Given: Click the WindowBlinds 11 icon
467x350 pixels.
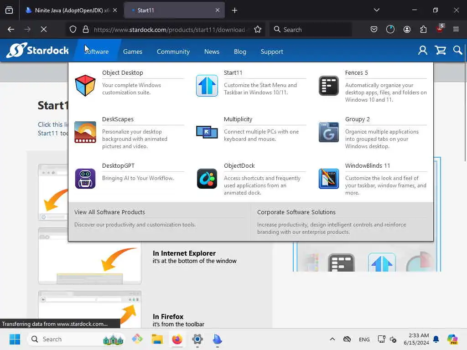Looking at the screenshot, I should click(328, 179).
